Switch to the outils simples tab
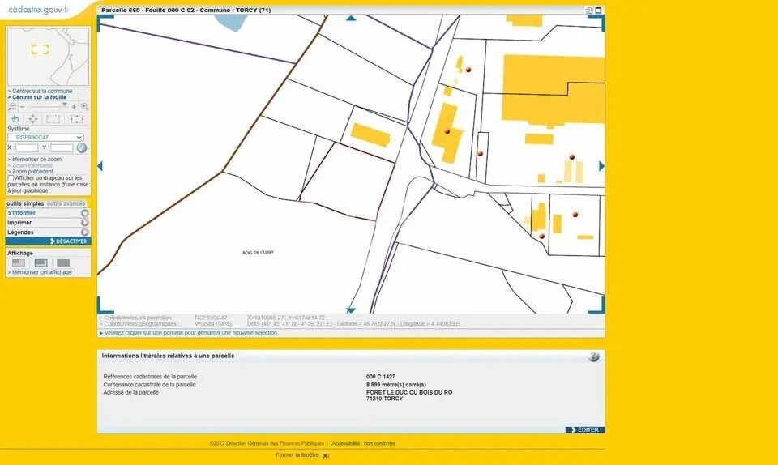 click(x=25, y=204)
